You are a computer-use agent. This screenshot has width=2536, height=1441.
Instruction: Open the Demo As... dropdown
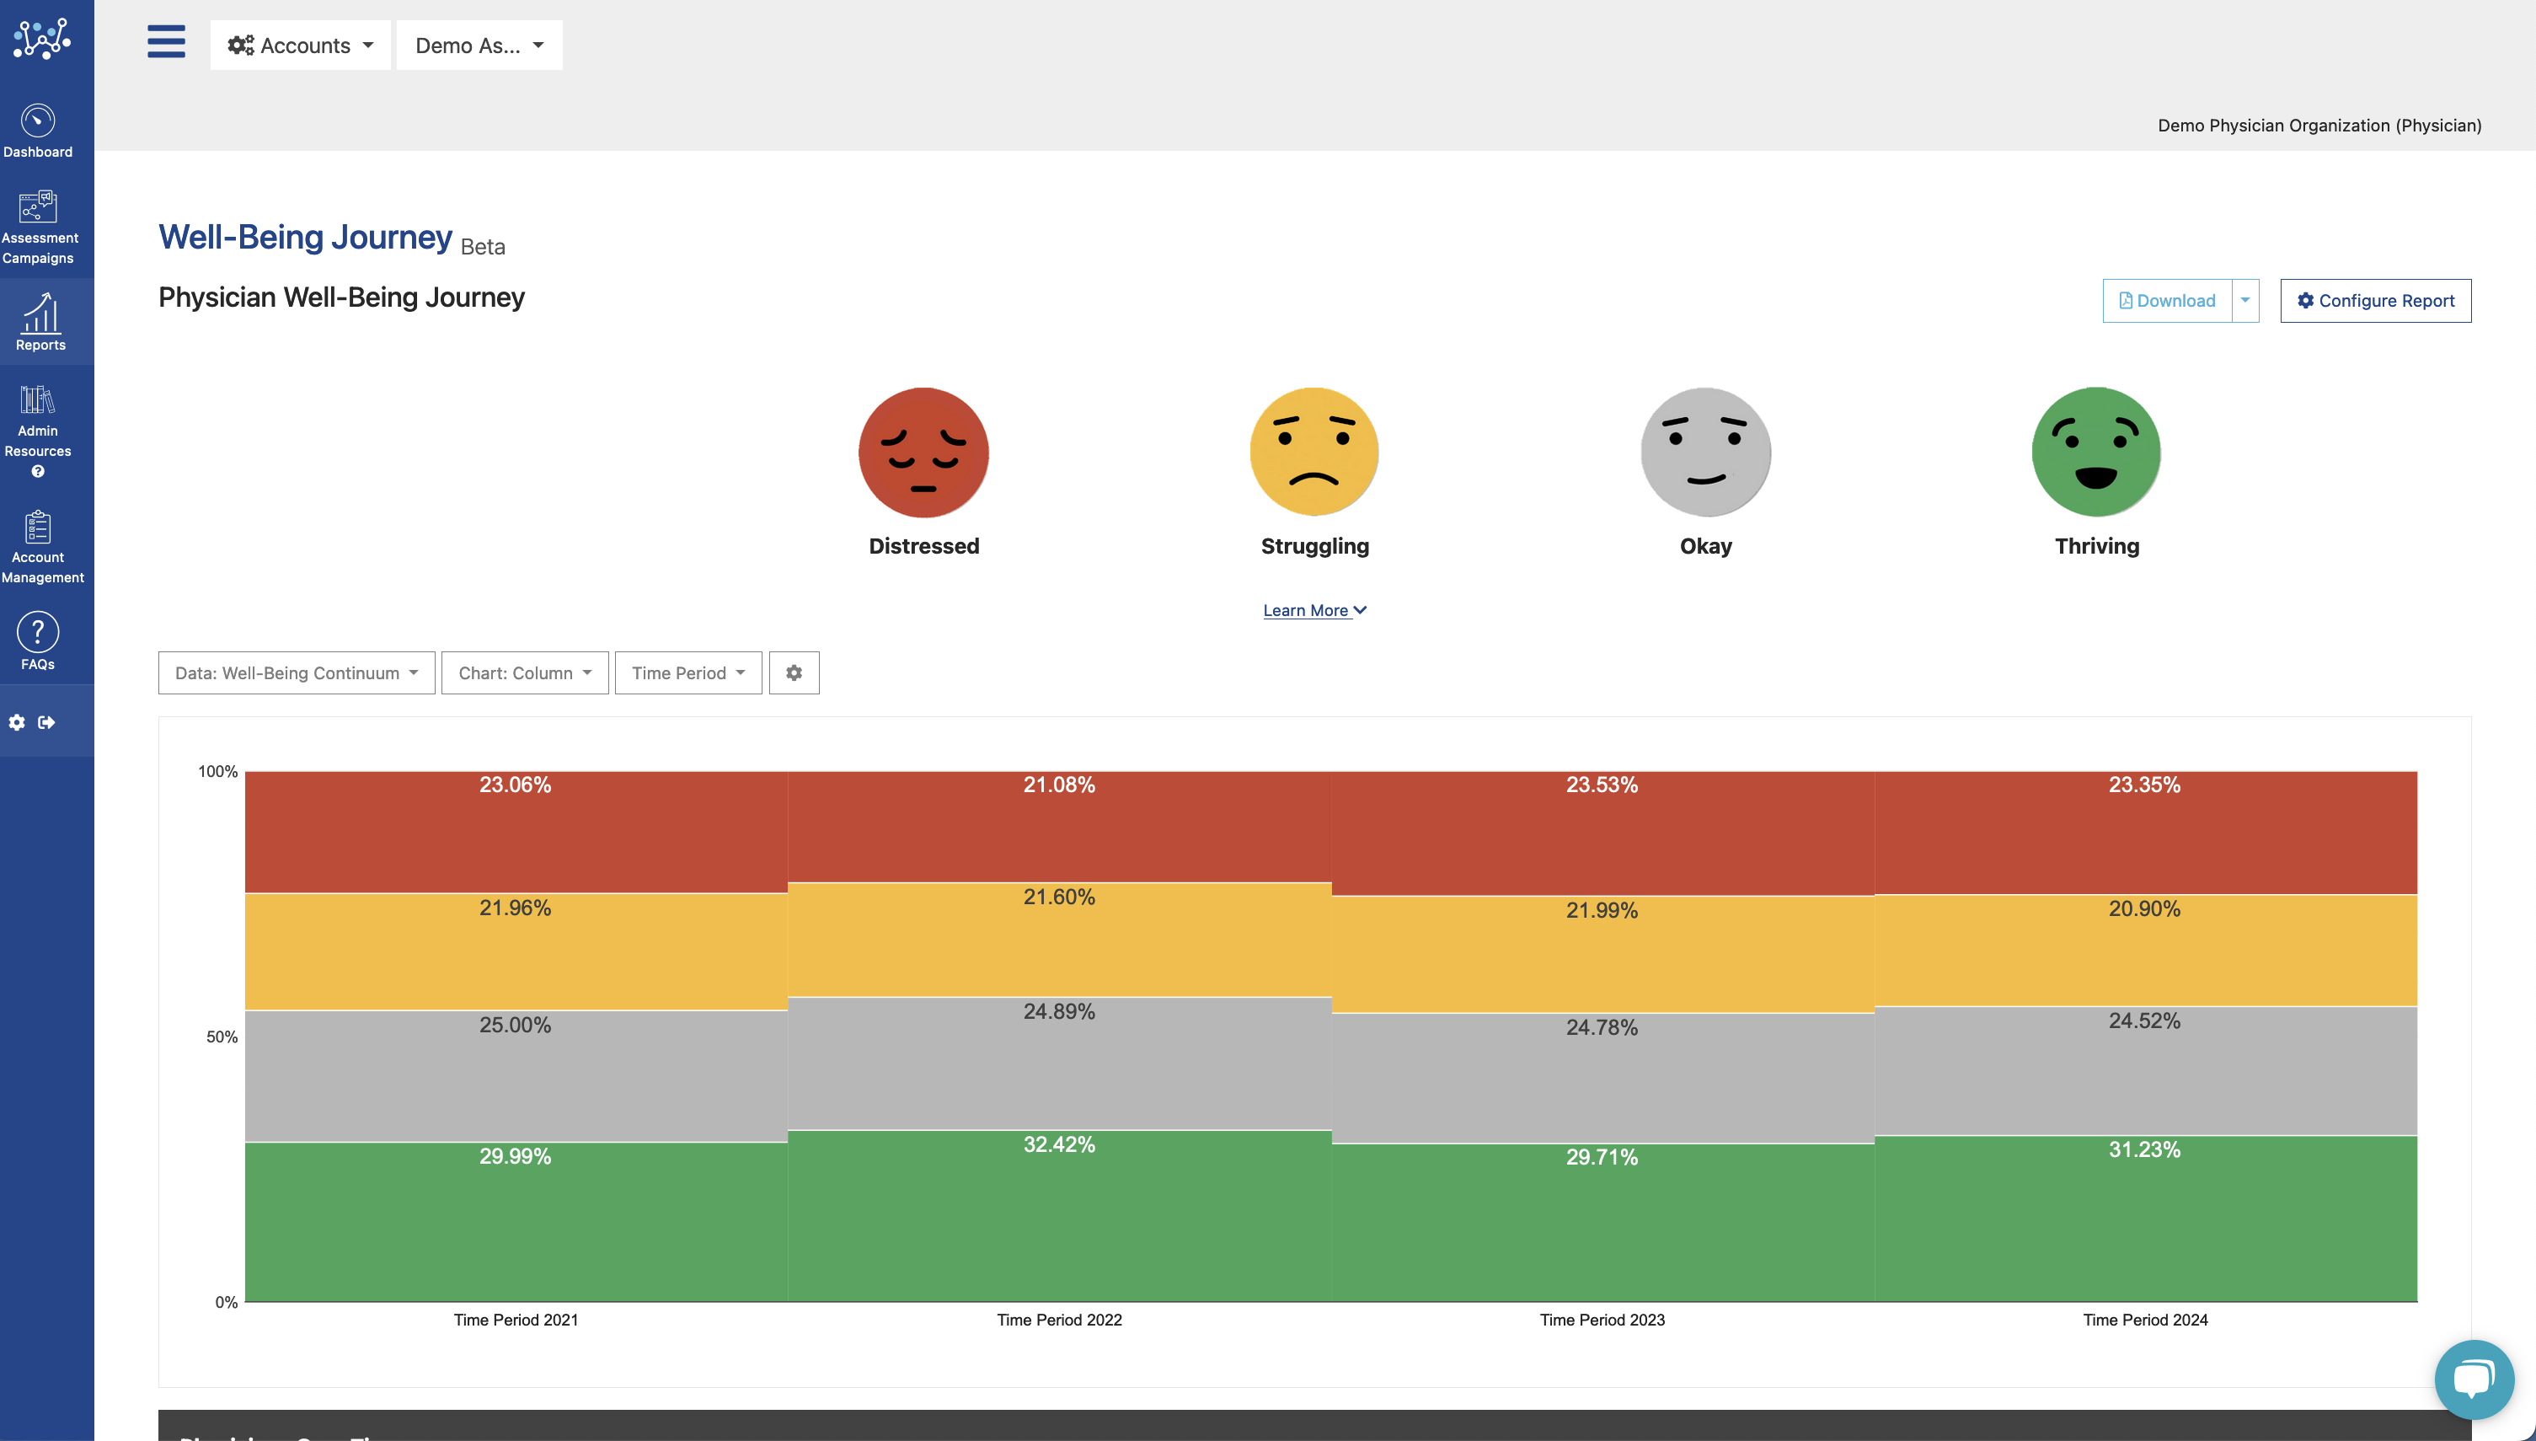(x=479, y=46)
